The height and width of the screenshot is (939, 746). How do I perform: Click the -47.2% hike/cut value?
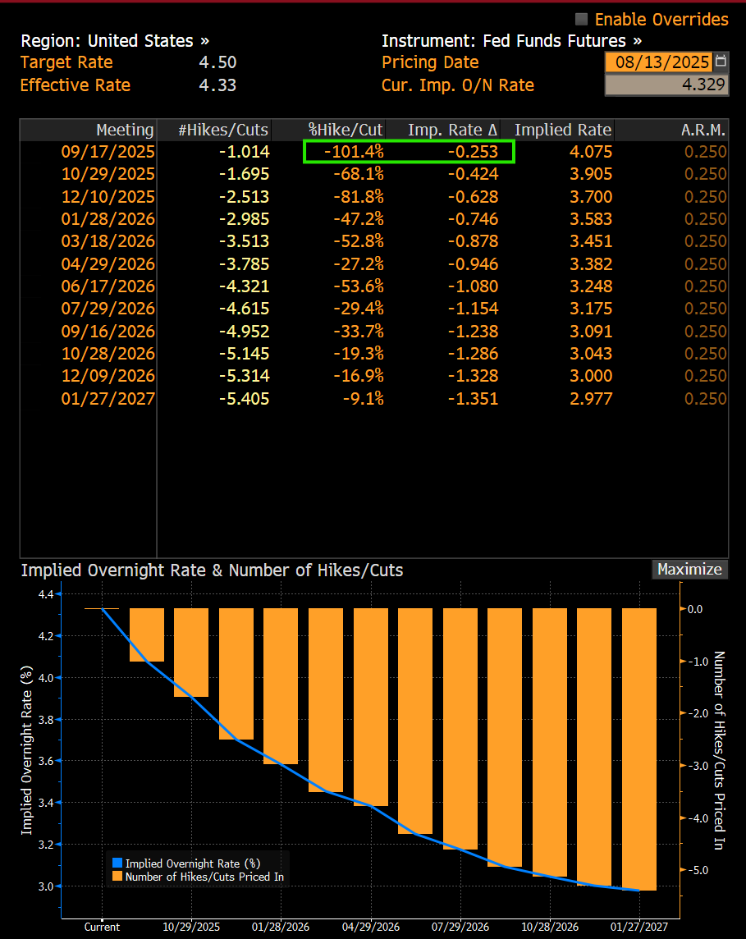point(359,218)
